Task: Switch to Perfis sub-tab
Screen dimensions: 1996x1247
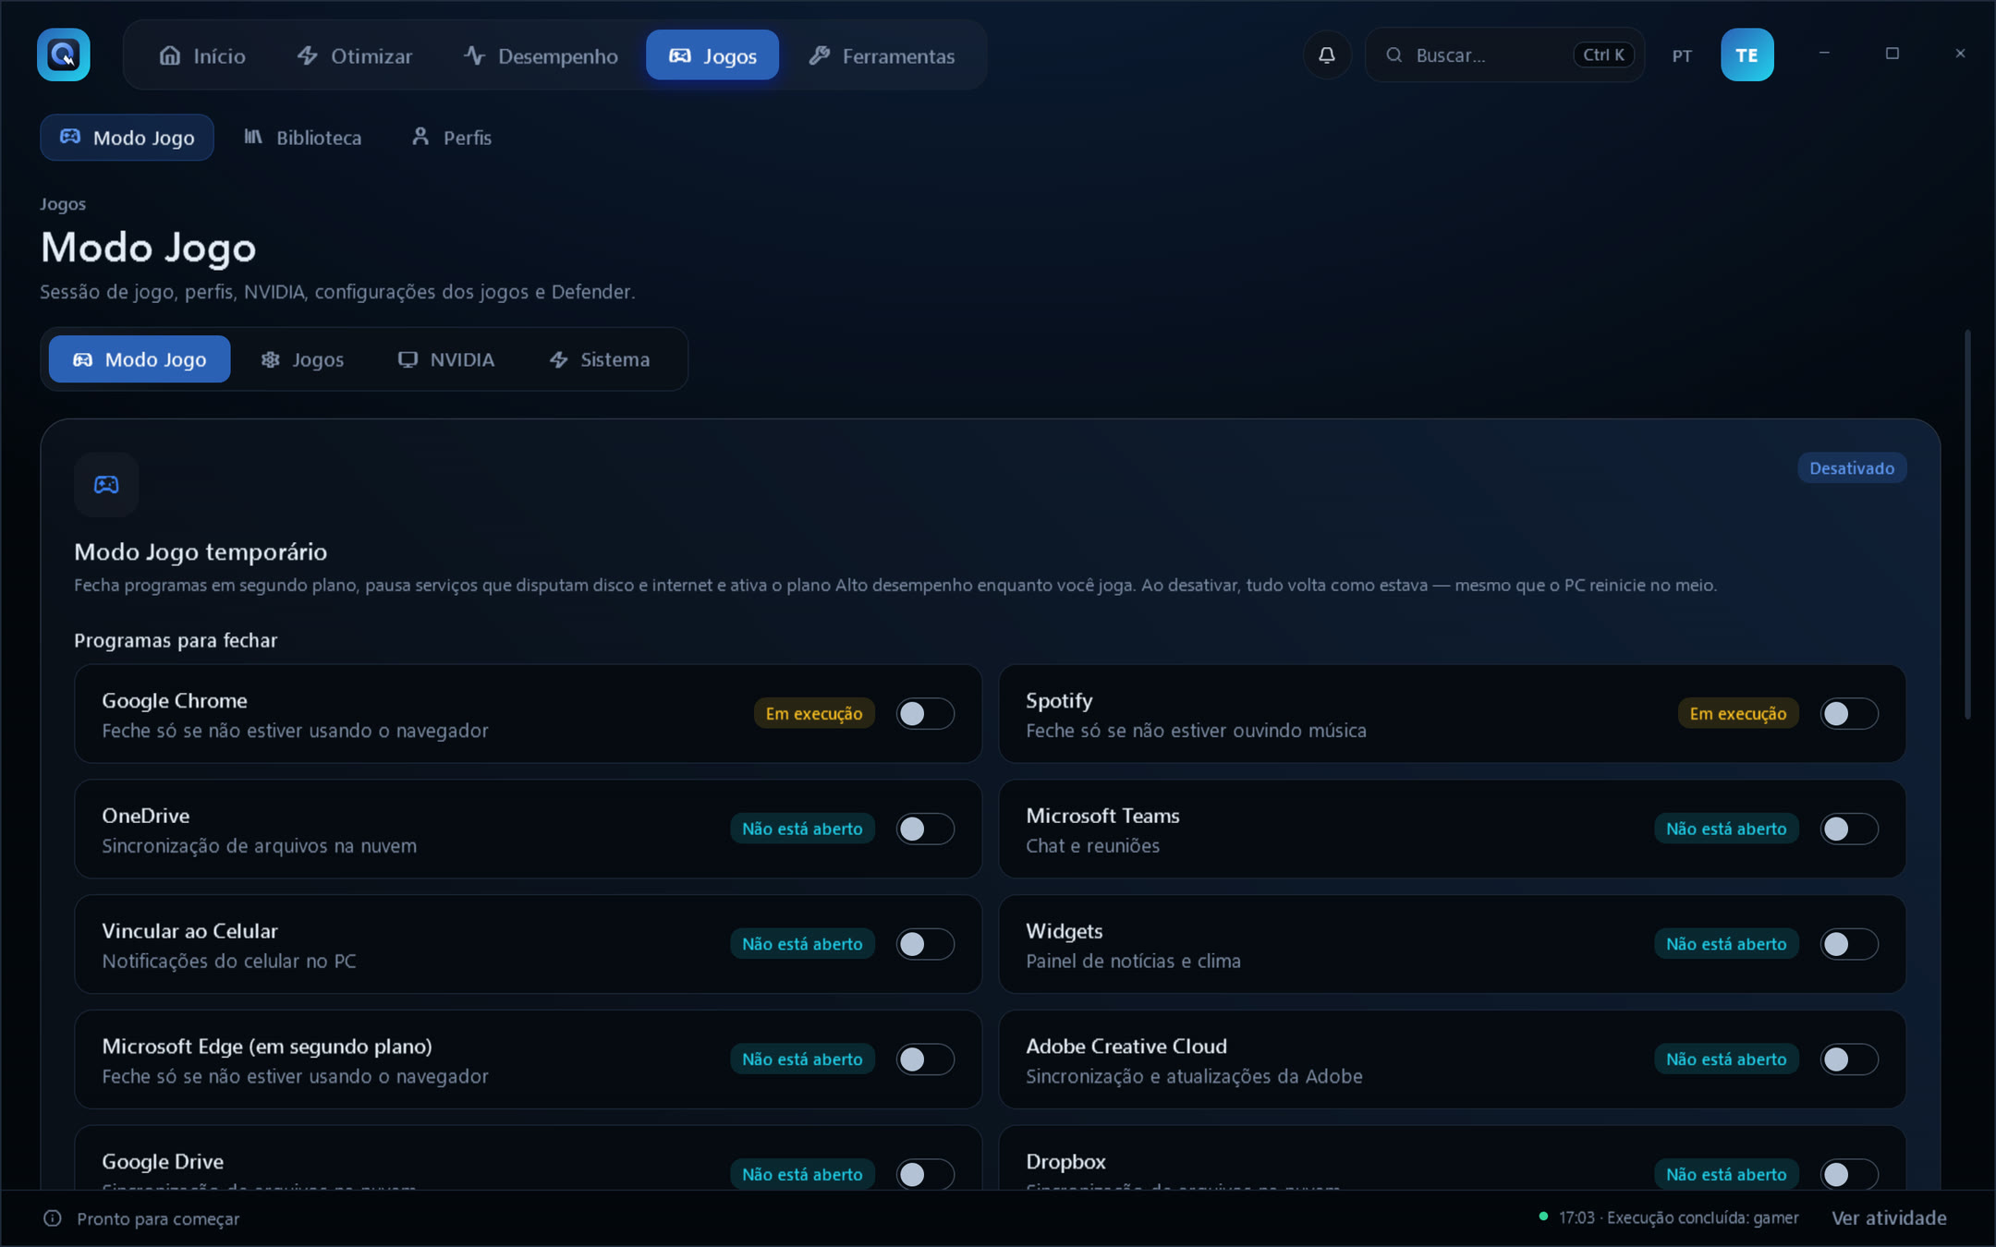Action: (451, 137)
